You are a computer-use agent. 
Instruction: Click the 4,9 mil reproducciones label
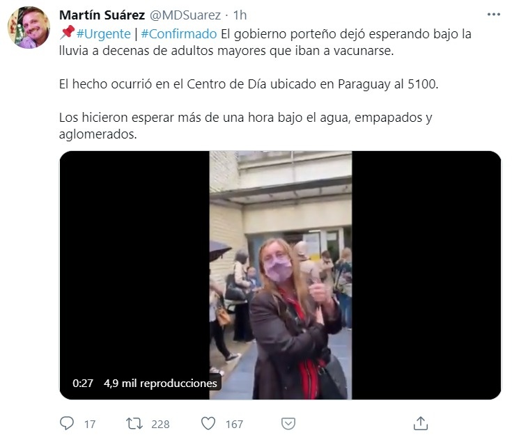[x=160, y=383]
